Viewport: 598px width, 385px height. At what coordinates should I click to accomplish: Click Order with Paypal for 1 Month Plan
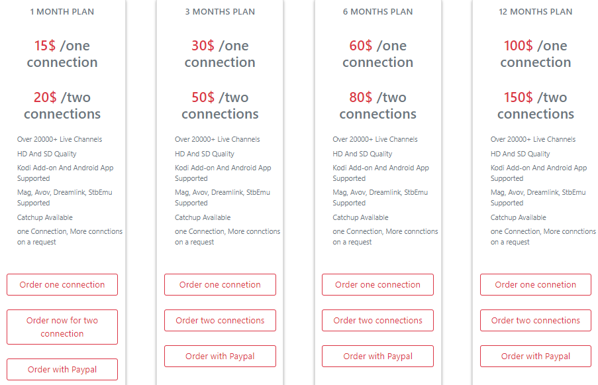(x=62, y=369)
